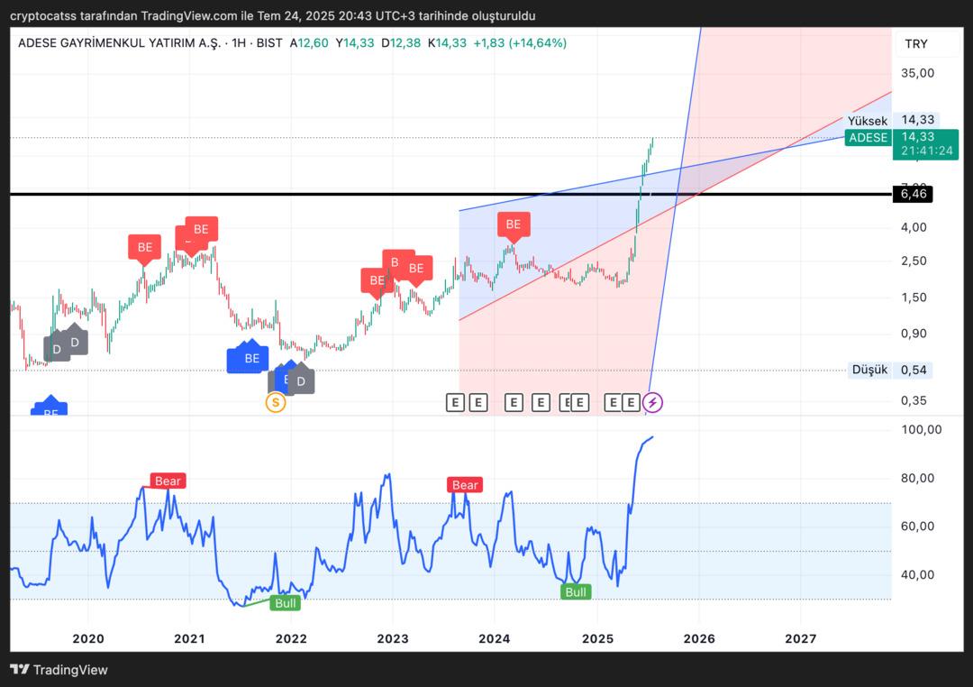The width and height of the screenshot is (973, 687).
Task: Select the red BE marker above 2024
Action: tap(514, 226)
